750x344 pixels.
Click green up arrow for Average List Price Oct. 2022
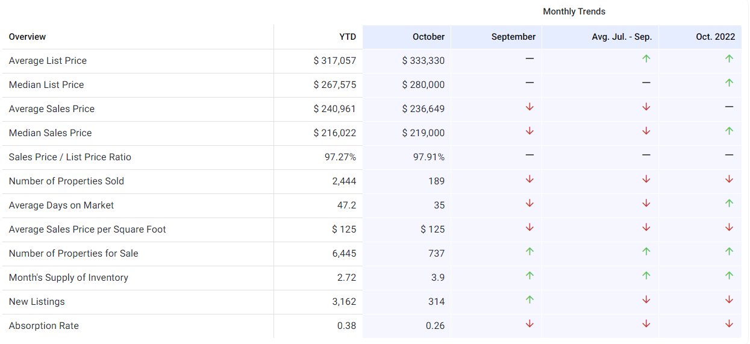pos(729,59)
